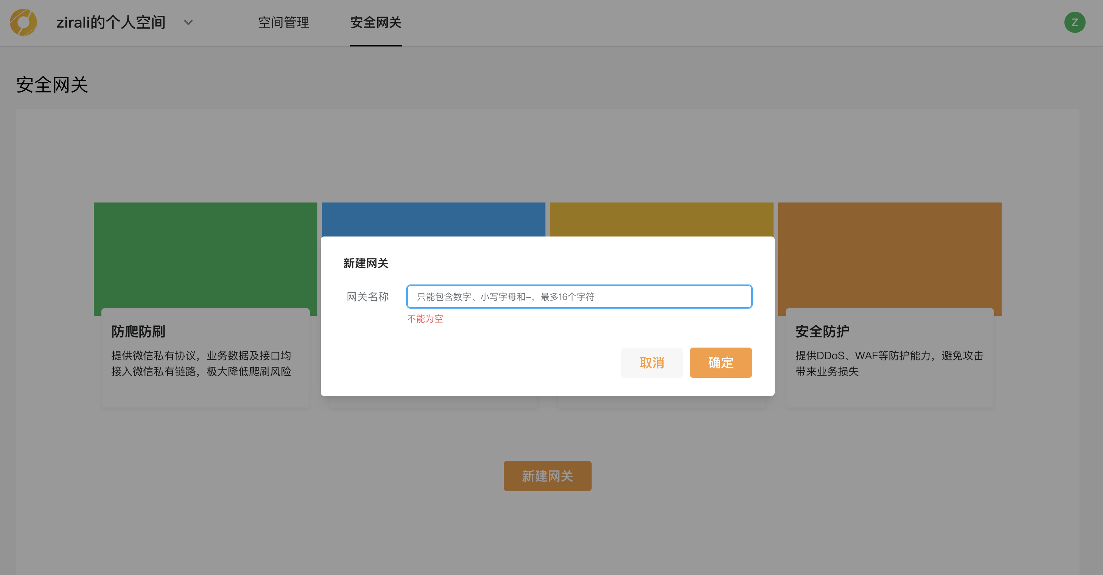Click the red 不能为空 error message
The image size is (1103, 575).
(x=425, y=319)
